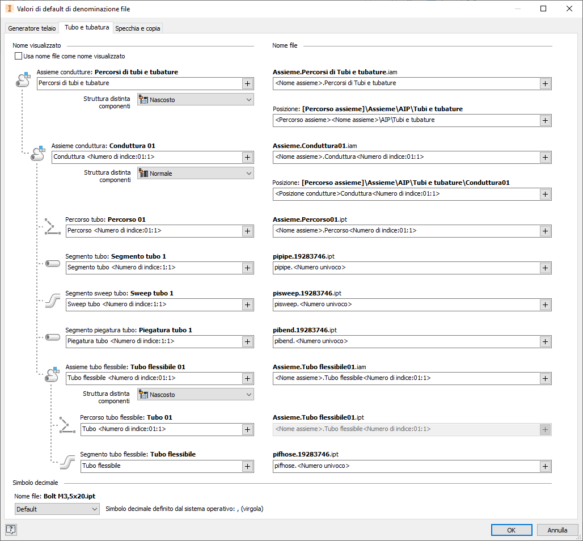Image resolution: width=583 pixels, height=541 pixels.
Task: Click the Segmento piegatura tubo icon
Action: point(52,337)
